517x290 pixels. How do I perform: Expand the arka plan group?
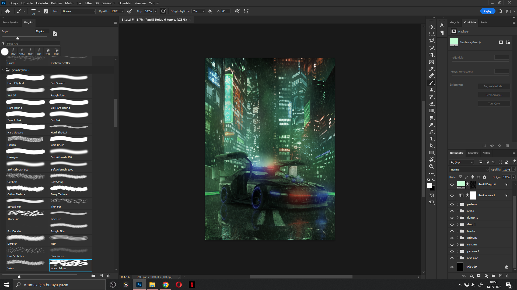click(458, 258)
